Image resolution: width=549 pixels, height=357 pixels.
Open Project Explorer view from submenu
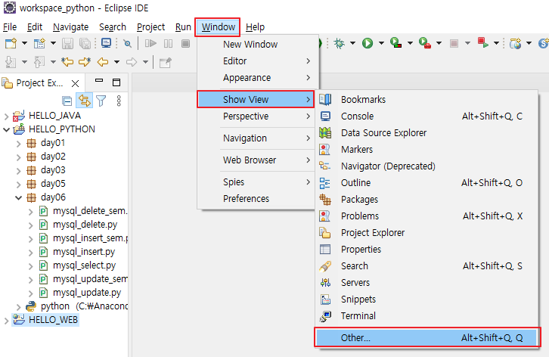(426, 233)
